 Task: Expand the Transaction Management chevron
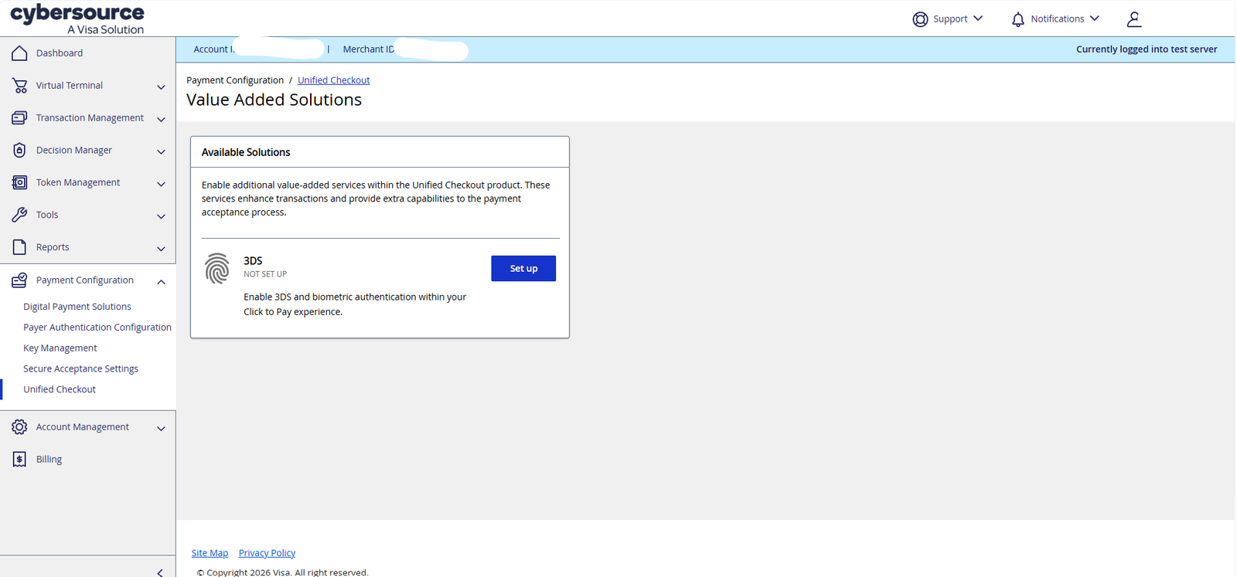pos(161,120)
